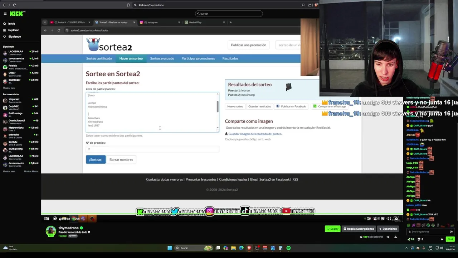Open the browser zoom icon in address bar
This screenshot has height=258, width=458.
tap(303, 5)
